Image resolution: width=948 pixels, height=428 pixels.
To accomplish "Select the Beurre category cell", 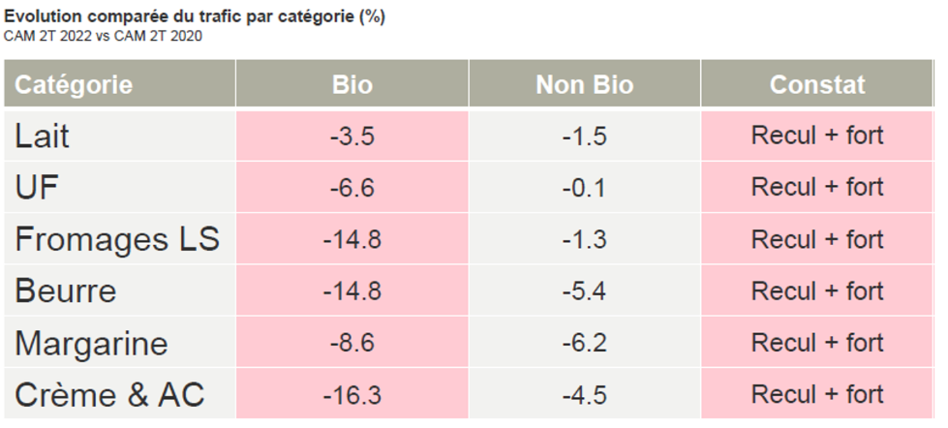I will [x=66, y=291].
